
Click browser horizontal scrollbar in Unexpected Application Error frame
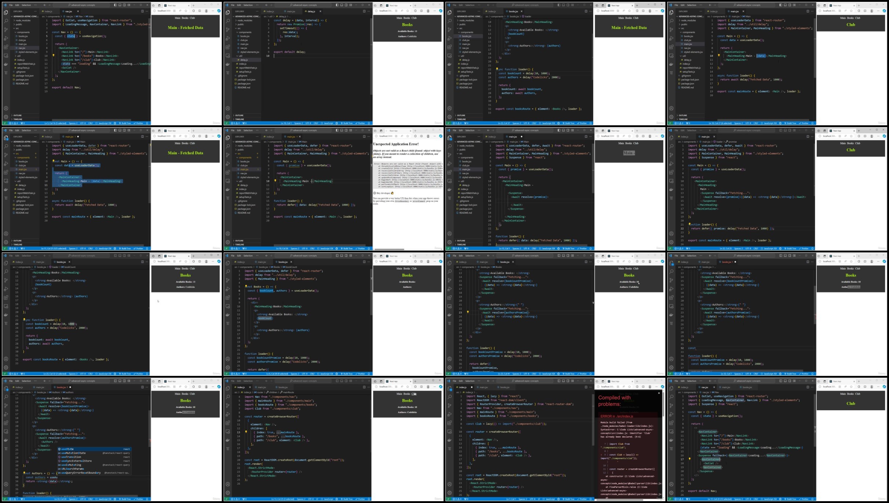pyautogui.click(x=389, y=249)
